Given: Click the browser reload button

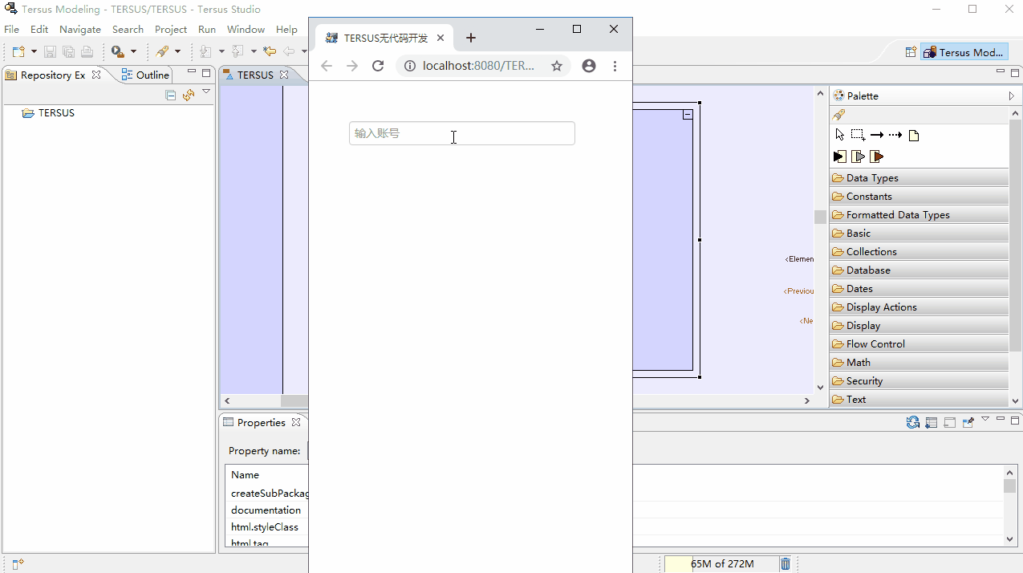Looking at the screenshot, I should 378,66.
